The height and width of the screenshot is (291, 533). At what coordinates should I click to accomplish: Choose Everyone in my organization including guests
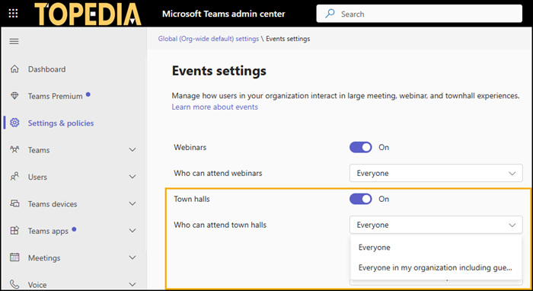436,267
